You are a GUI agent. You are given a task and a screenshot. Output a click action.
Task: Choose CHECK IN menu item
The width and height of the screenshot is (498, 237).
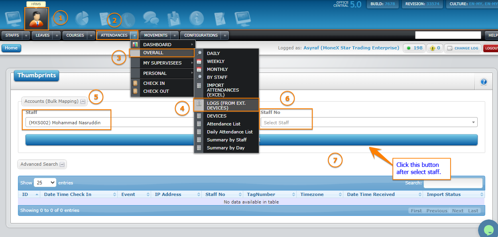point(162,83)
